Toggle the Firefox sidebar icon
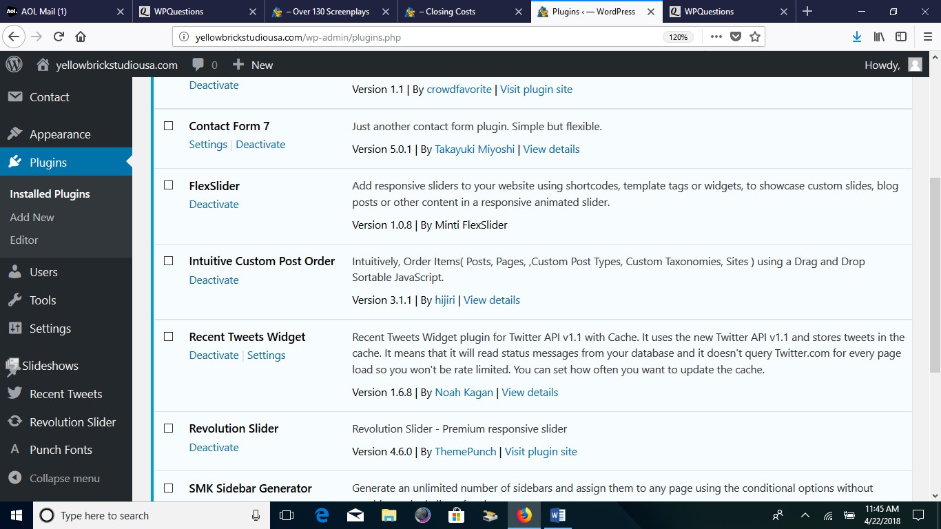941x529 pixels. [x=901, y=37]
